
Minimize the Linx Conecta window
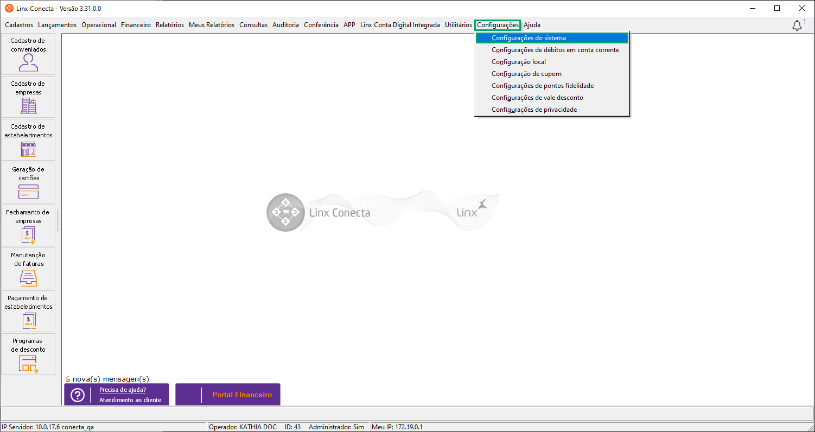point(752,8)
